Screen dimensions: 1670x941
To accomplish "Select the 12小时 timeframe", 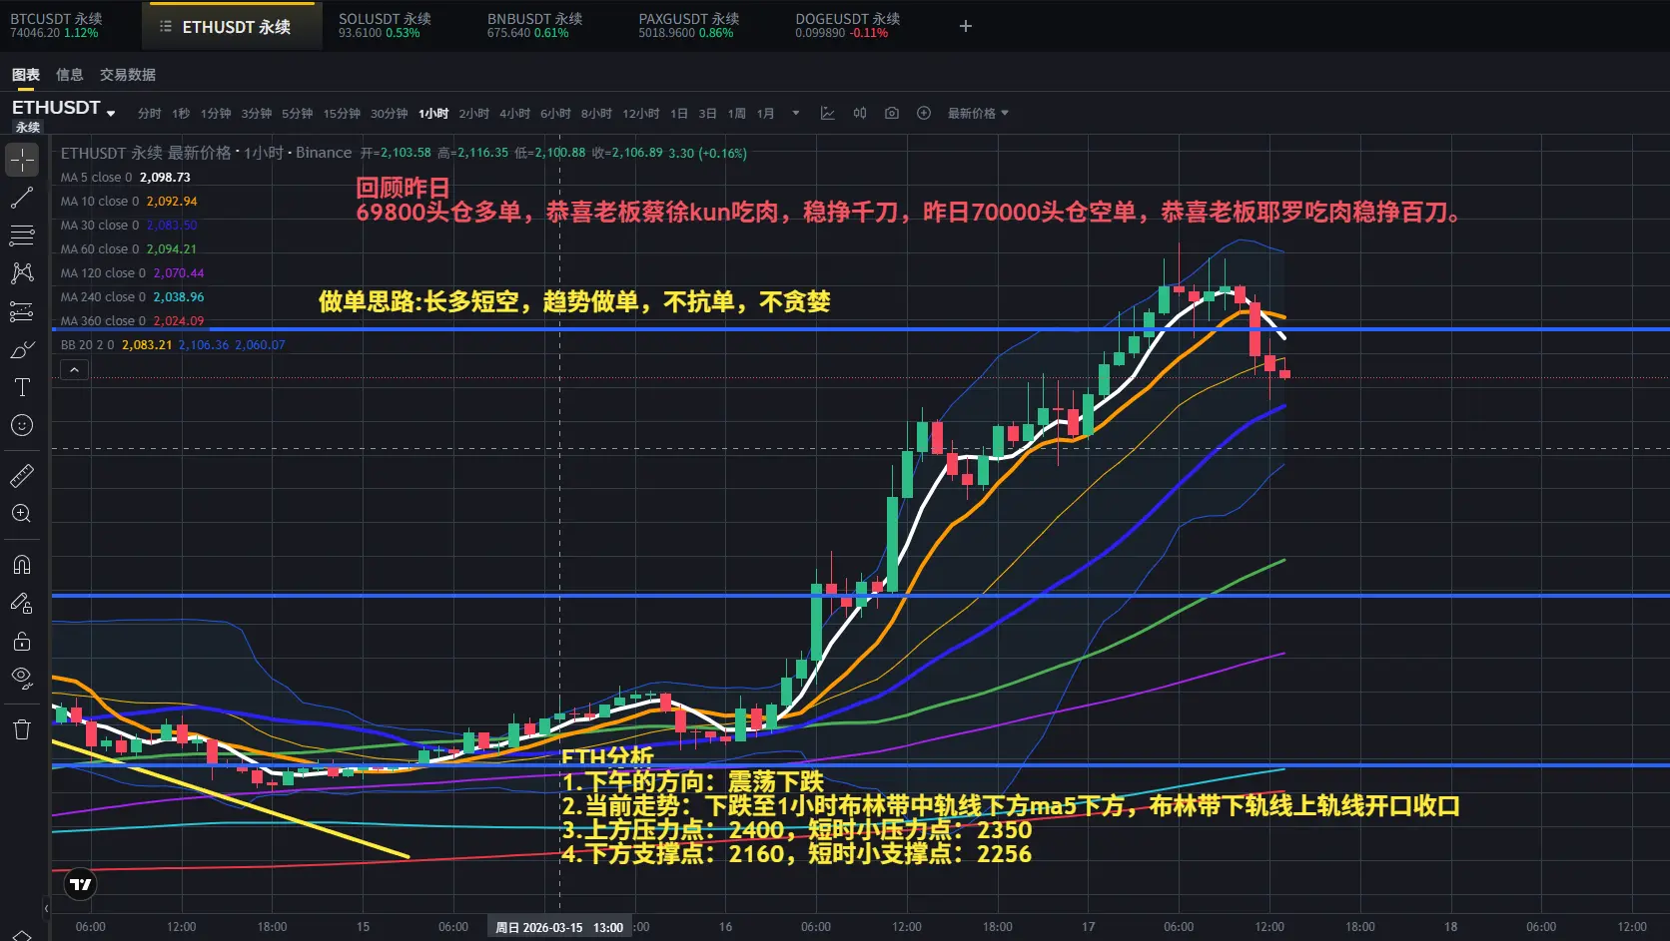I will click(641, 113).
